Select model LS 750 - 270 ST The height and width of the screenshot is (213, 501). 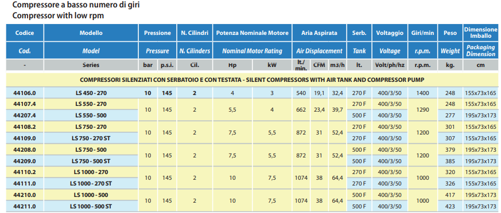coord(91,139)
